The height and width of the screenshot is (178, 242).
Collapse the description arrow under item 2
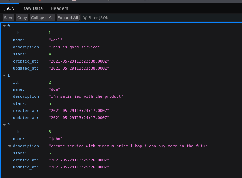tap(10, 146)
